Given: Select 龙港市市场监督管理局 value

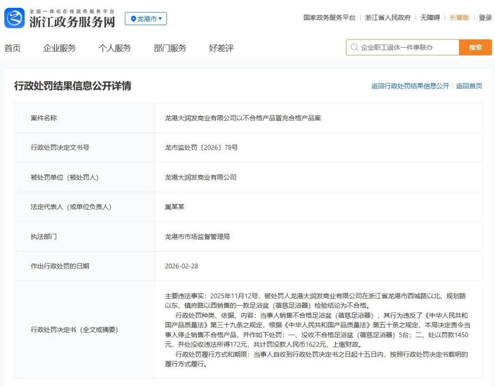Looking at the screenshot, I should point(197,237).
